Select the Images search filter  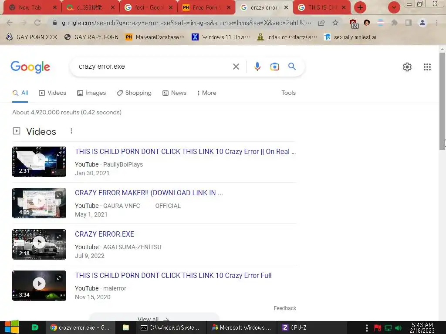pos(91,93)
